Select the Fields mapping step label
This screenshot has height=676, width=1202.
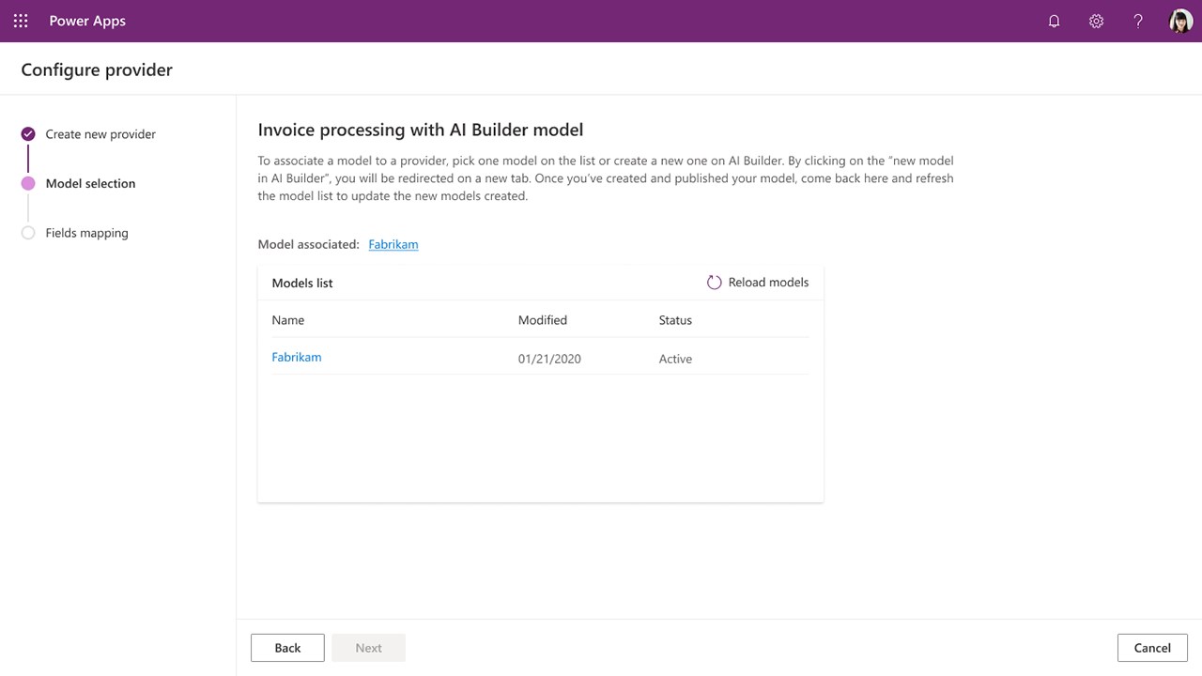[86, 233]
